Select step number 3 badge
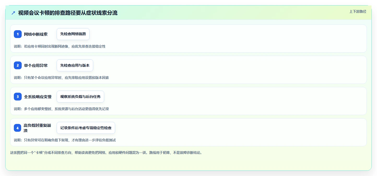The height and width of the screenshot is (176, 377). tap(18, 97)
